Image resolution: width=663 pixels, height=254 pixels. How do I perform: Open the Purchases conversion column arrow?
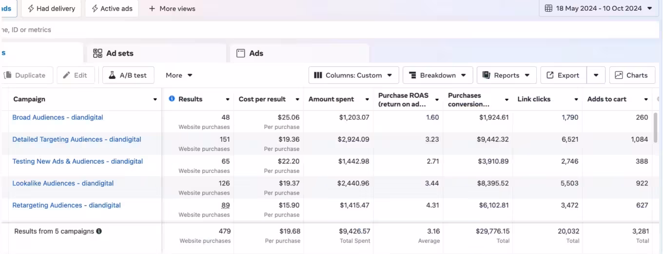click(507, 99)
